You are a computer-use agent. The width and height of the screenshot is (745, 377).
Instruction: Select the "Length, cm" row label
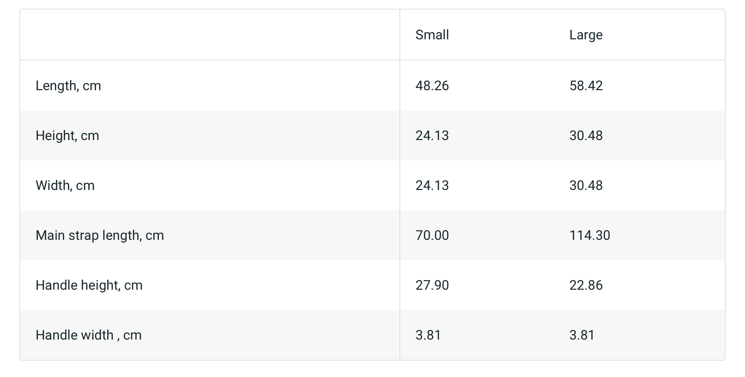(x=68, y=86)
